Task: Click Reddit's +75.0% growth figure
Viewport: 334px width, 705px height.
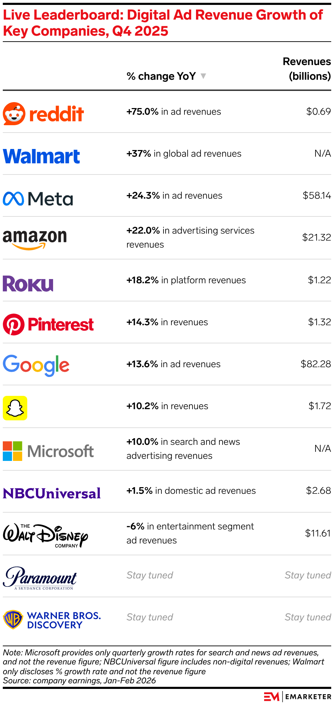Action: (143, 112)
